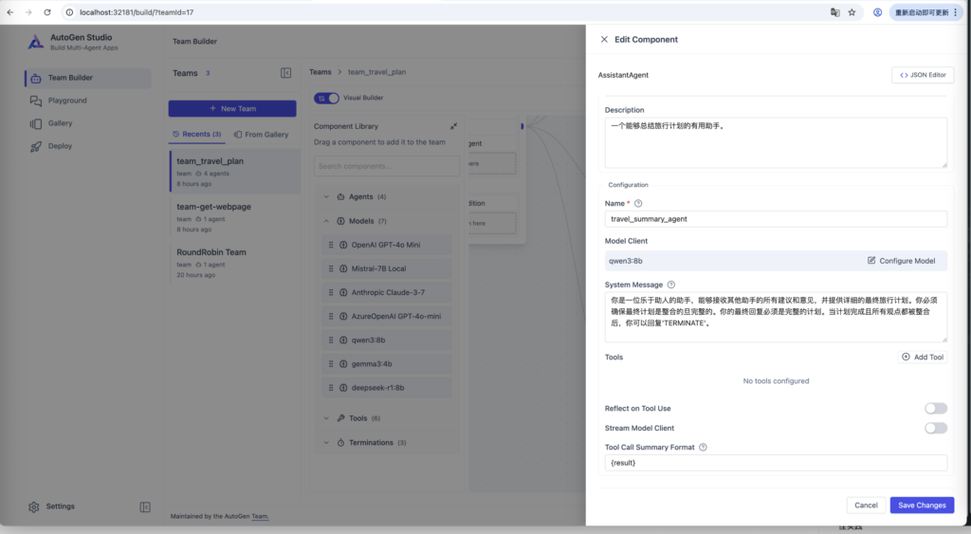Select gemma3:4b model component
971x534 pixels.
[387, 363]
